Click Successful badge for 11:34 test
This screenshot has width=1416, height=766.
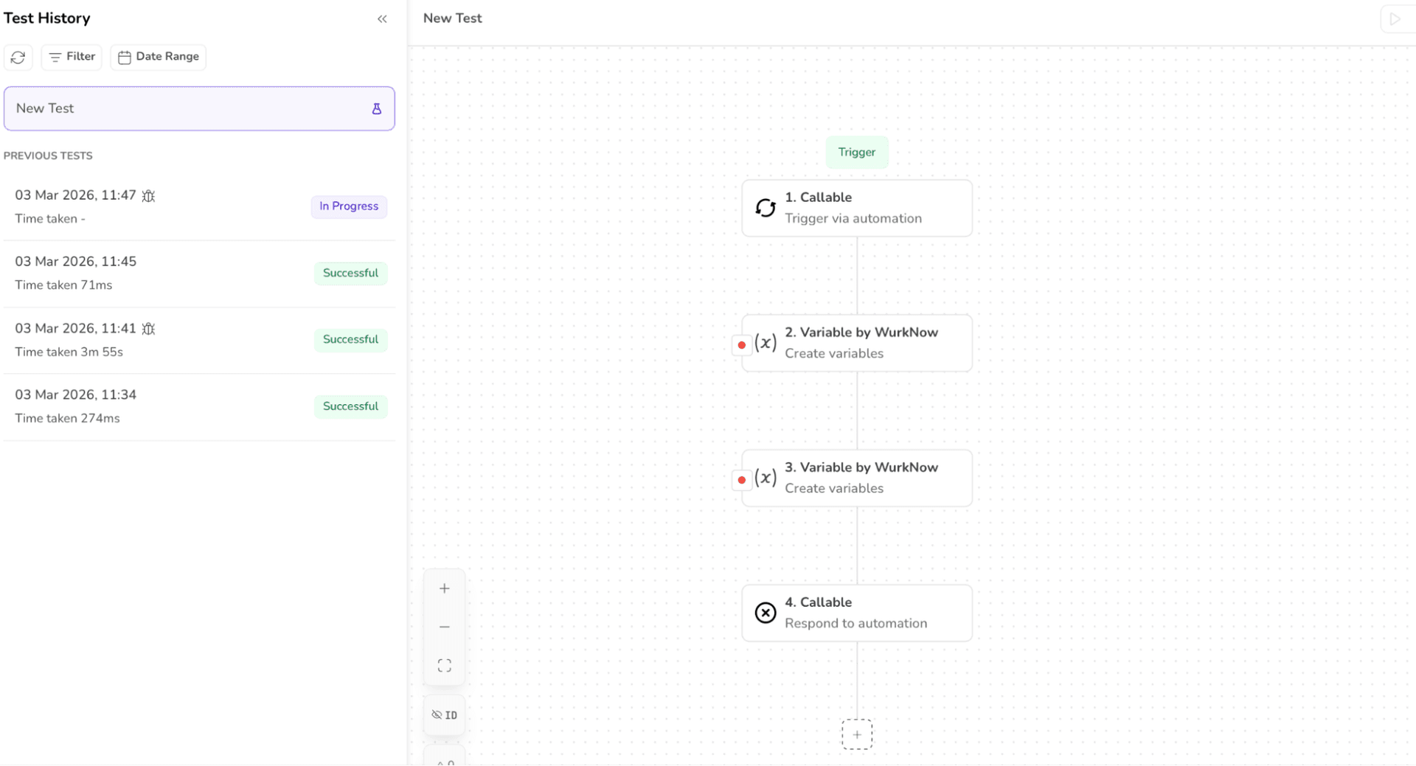(x=350, y=406)
